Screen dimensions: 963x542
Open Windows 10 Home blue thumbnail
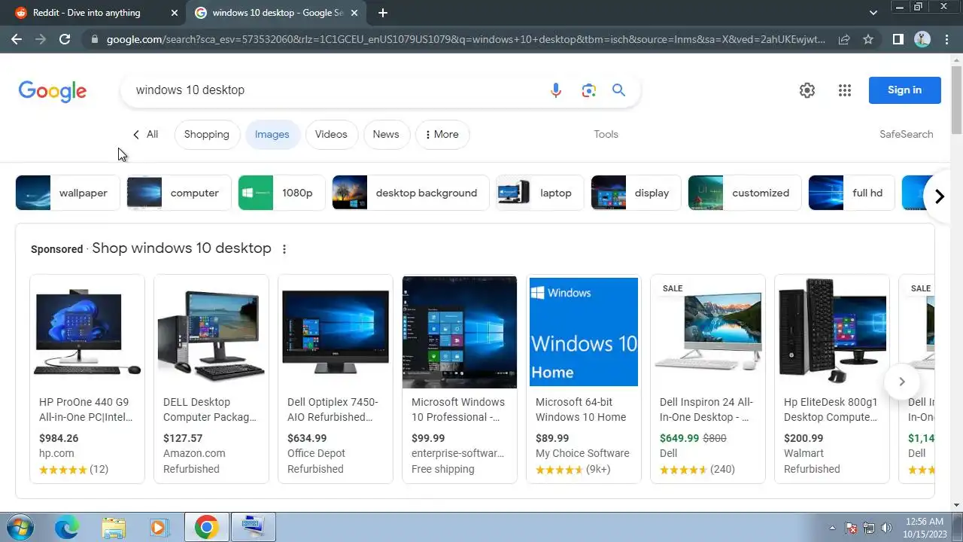[x=584, y=332]
